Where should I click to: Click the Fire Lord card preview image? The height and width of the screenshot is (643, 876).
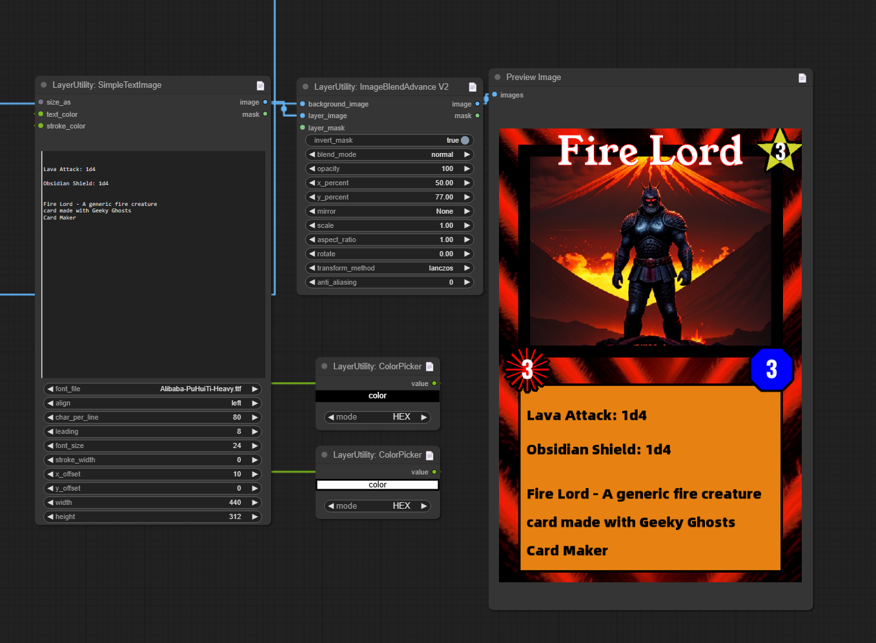click(650, 355)
